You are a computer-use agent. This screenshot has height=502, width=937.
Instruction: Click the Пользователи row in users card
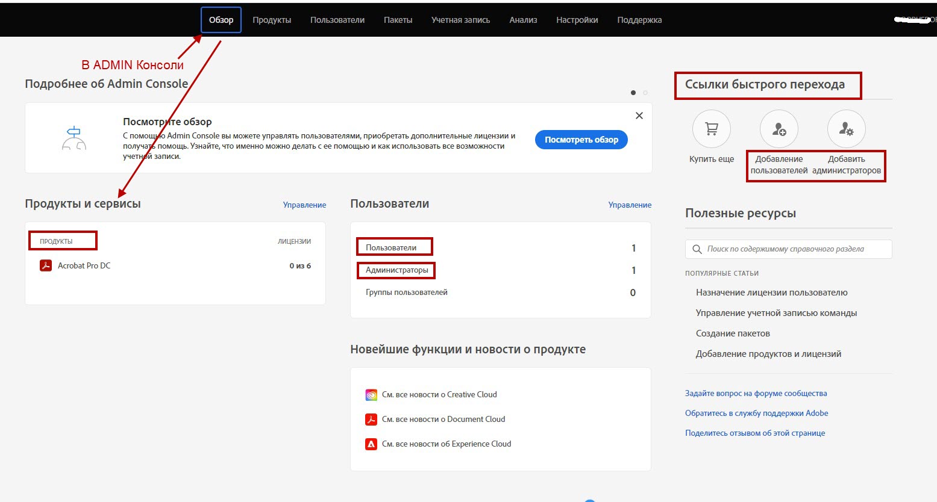click(x=501, y=248)
